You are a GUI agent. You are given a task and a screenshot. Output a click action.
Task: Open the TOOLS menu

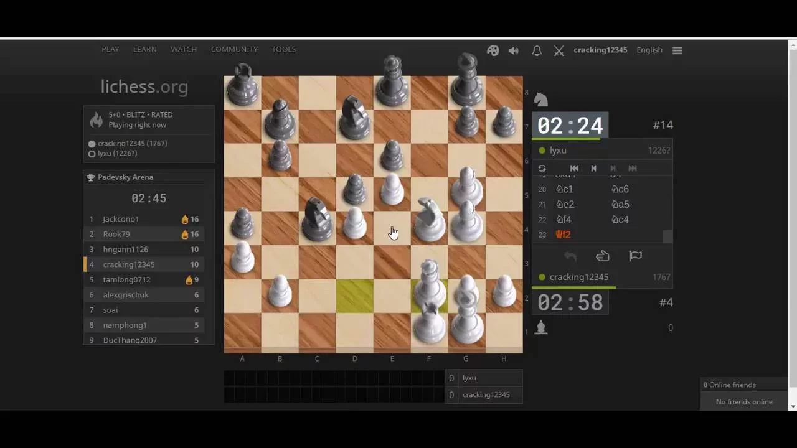(283, 49)
